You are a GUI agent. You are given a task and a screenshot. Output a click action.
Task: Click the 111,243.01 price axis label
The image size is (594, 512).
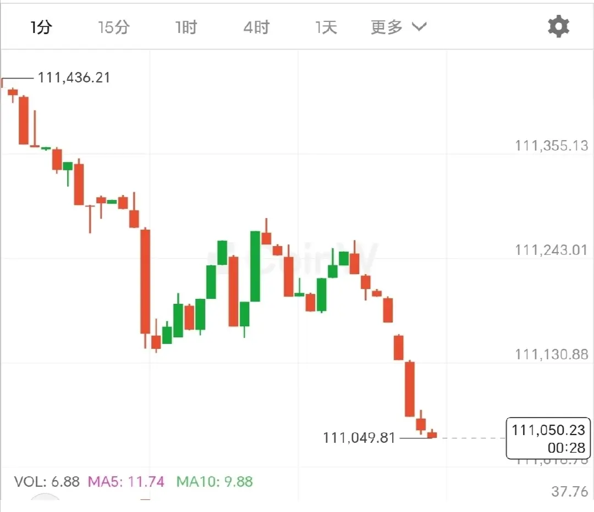[551, 250]
